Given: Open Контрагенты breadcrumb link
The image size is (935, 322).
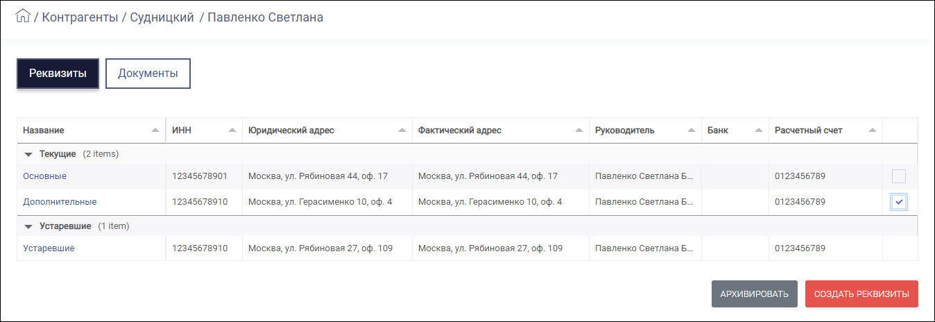Looking at the screenshot, I should [80, 17].
